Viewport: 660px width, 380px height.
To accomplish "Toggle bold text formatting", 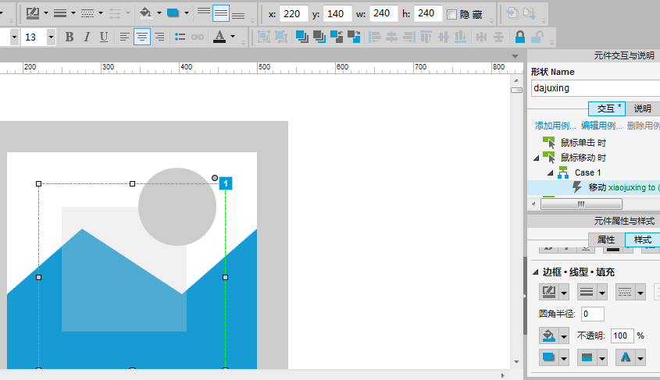I will click(70, 37).
